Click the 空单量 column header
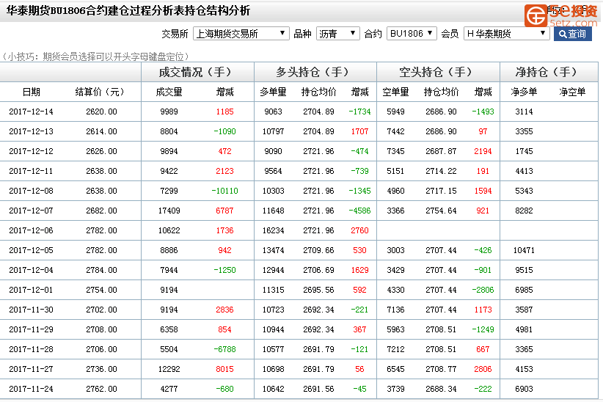The height and width of the screenshot is (402, 603). pyautogui.click(x=395, y=92)
